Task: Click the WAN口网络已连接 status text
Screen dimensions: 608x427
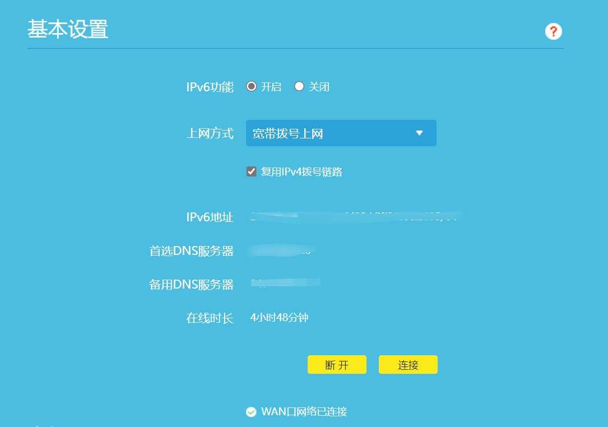Action: point(304,412)
